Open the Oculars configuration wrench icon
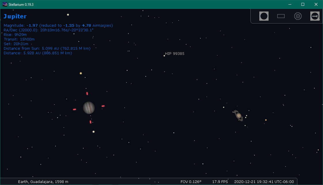This screenshot has width=323, height=185. coord(315,16)
